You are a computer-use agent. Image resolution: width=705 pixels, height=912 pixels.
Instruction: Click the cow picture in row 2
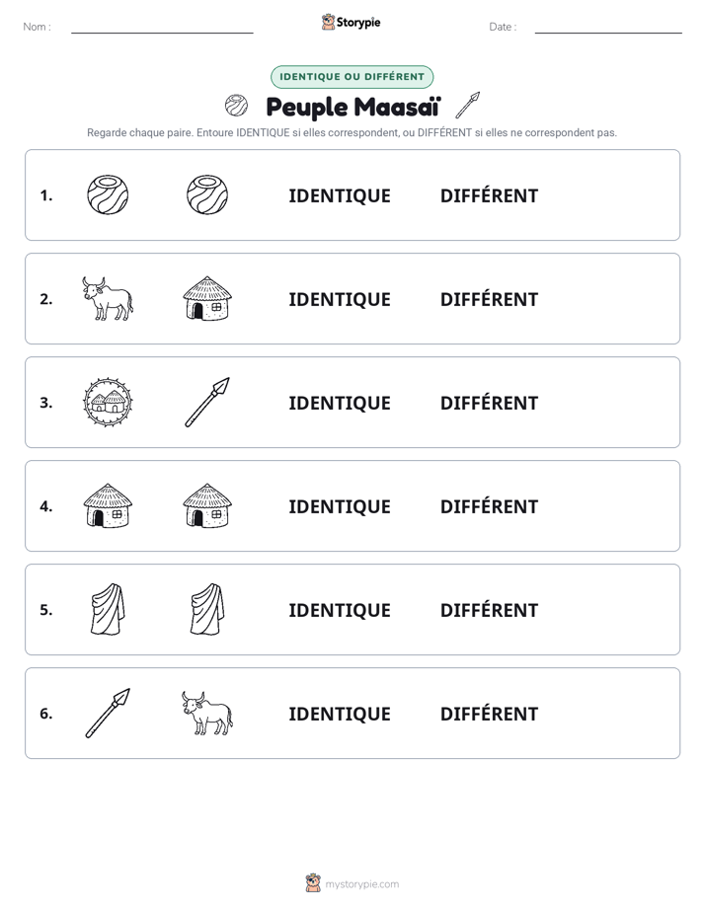108,298
